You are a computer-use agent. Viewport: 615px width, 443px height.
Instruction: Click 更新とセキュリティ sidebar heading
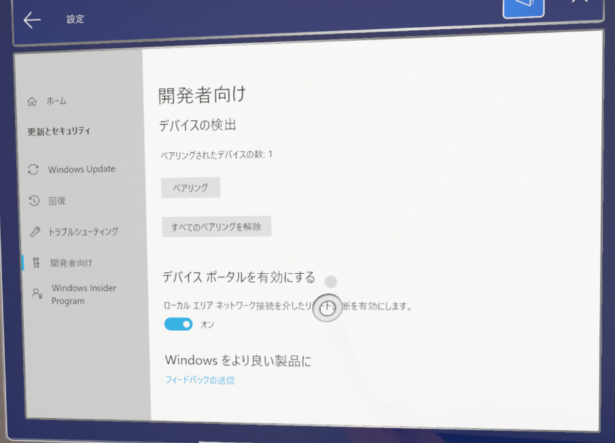pos(59,131)
